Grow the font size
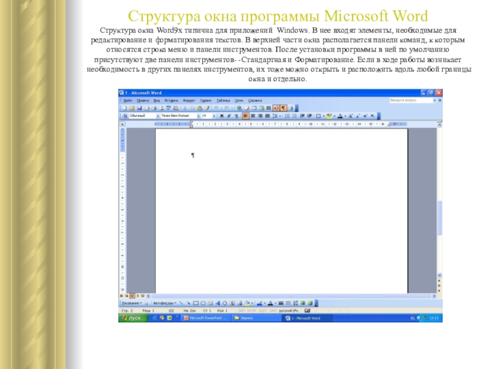 pyautogui.click(x=351, y=116)
